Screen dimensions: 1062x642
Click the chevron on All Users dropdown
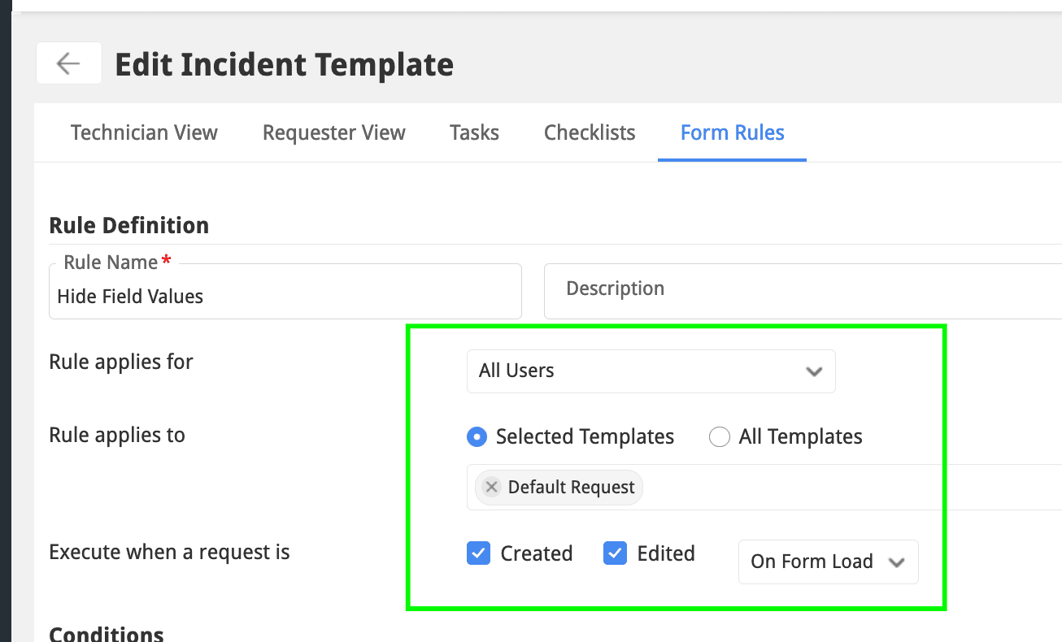click(813, 371)
